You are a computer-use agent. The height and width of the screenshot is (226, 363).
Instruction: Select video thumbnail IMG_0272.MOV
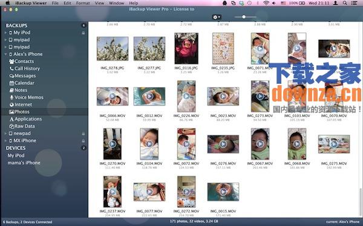tap(186, 192)
